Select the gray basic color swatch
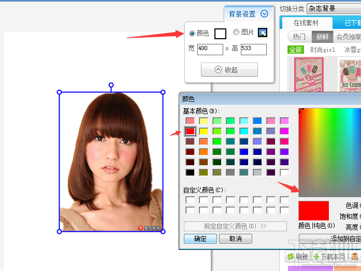This screenshot has width=361, height=271. (x=230, y=172)
